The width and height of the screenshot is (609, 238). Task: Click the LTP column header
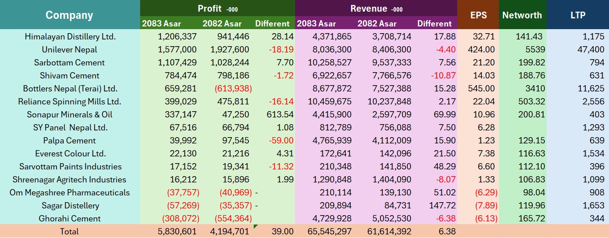pos(578,15)
